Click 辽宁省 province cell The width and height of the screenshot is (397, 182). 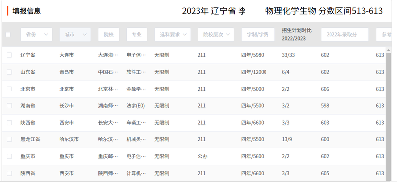click(x=28, y=55)
